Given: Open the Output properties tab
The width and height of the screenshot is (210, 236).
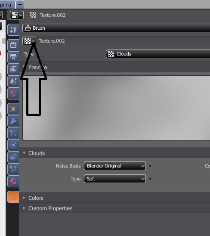Looking at the screenshot, I should tap(13, 57).
